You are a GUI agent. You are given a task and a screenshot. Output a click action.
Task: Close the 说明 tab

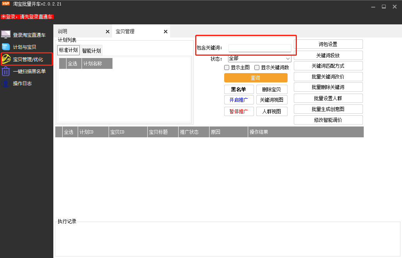tap(108, 32)
